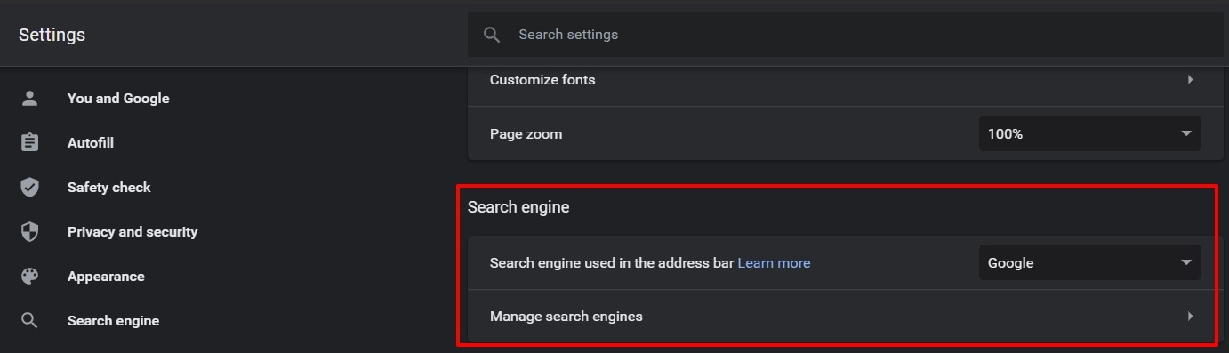Viewport: 1229px width, 353px height.
Task: Click the Search engine magnifier icon in sidebar
Action: pyautogui.click(x=29, y=320)
